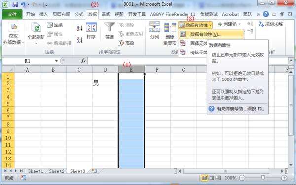Click the Group (创建组) button
Viewport: 296px width, 185px height.
pyautogui.click(x=229, y=24)
